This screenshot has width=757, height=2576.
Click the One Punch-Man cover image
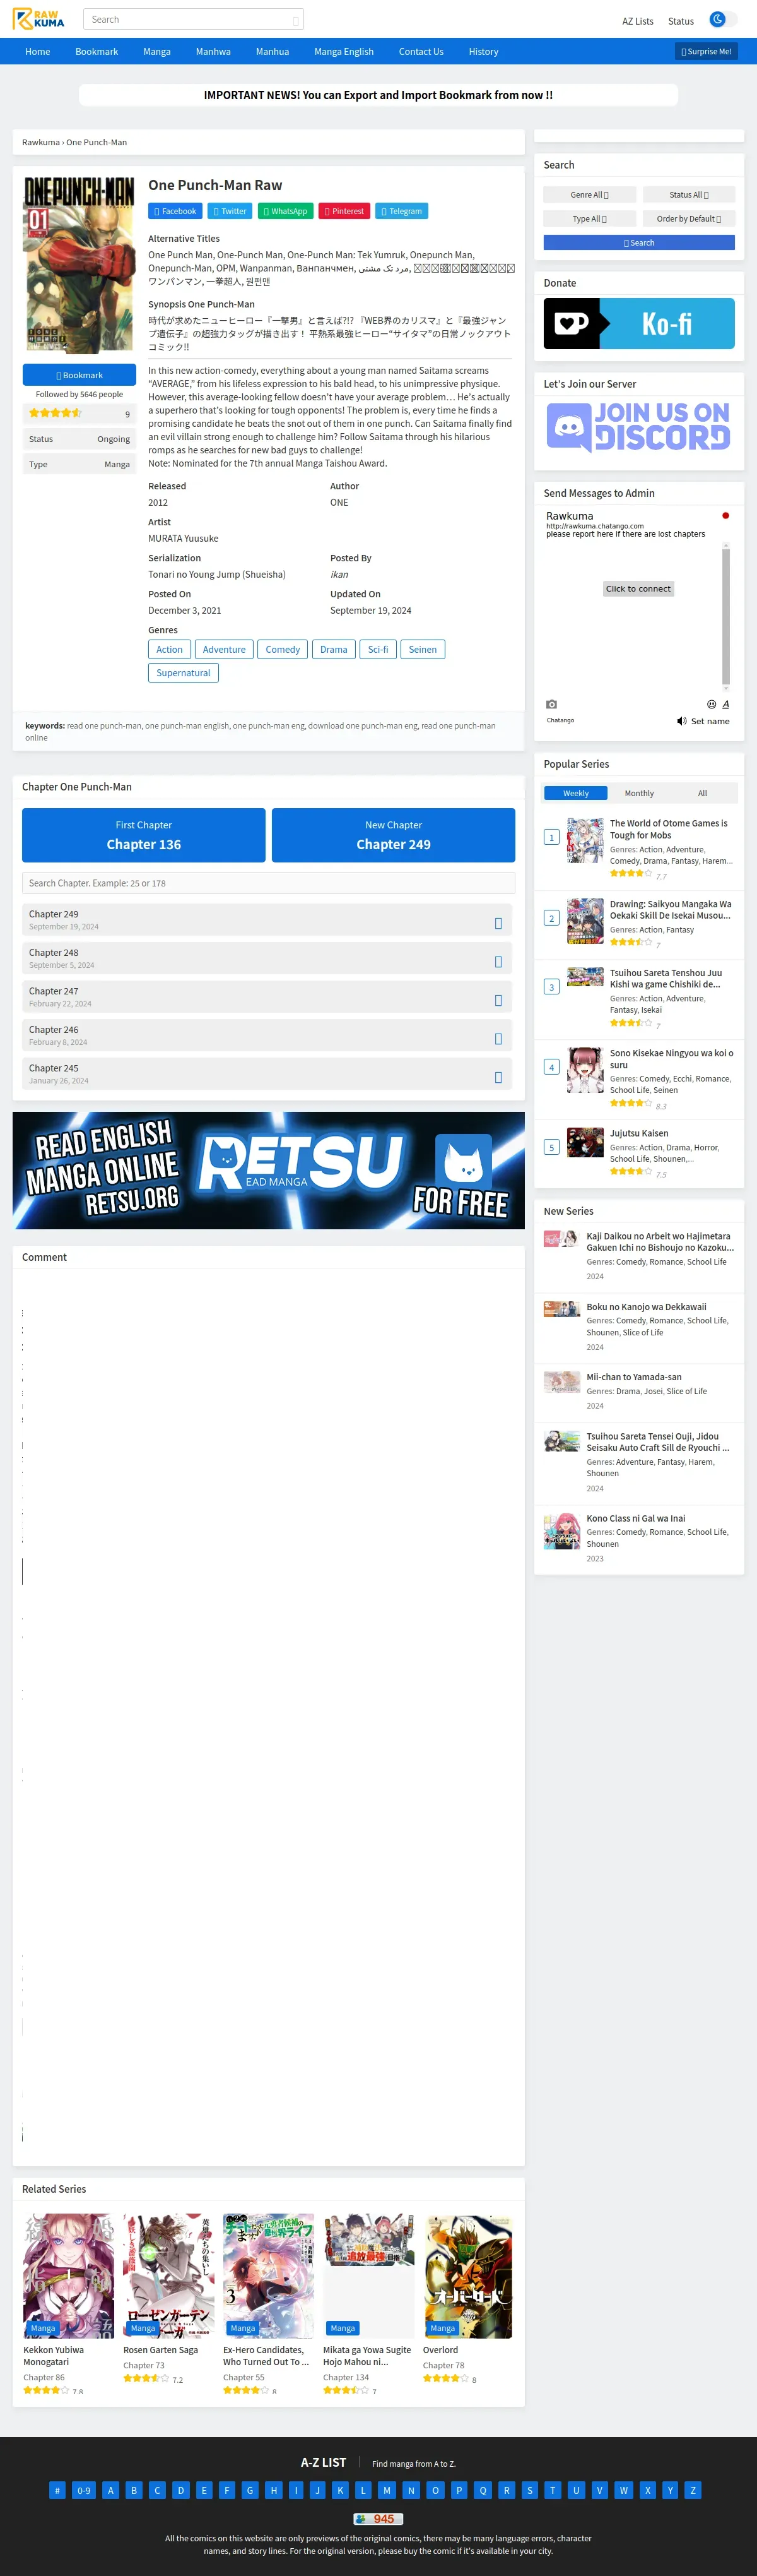click(x=79, y=265)
